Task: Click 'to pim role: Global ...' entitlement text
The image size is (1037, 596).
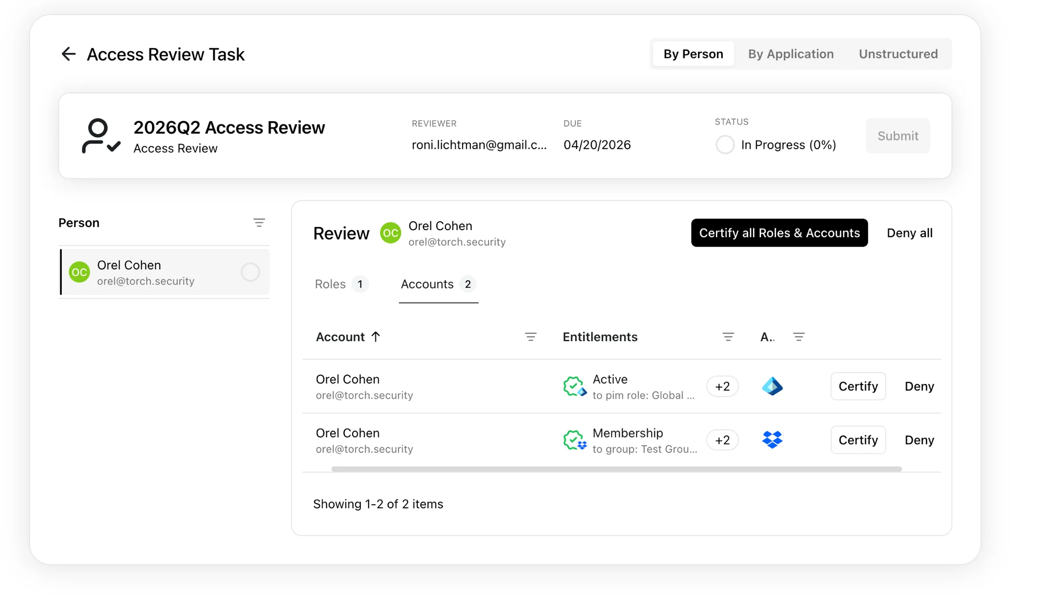Action: pos(643,395)
